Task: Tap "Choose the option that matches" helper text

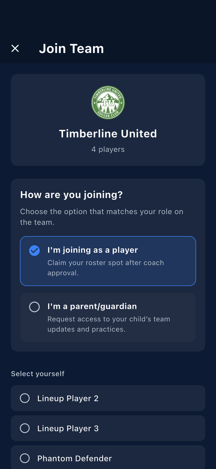Action: pos(102,217)
